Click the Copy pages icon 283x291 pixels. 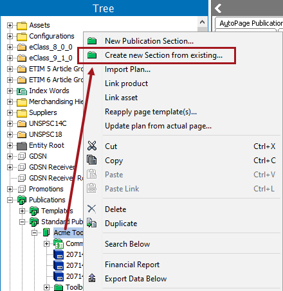[92, 160]
